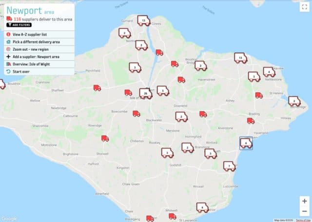
Task: Open the van cluster between Porchfield and Medina river
Action: [135, 67]
